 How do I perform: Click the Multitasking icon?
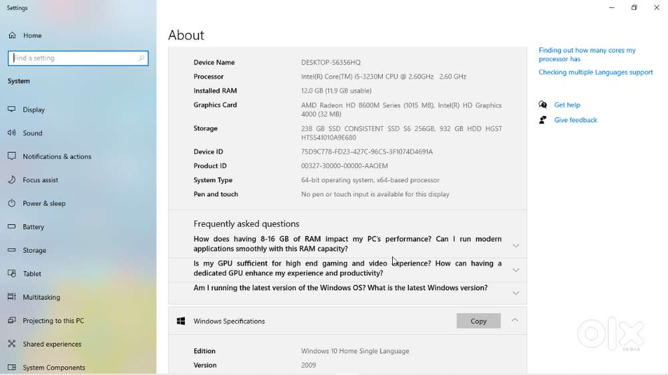(12, 297)
